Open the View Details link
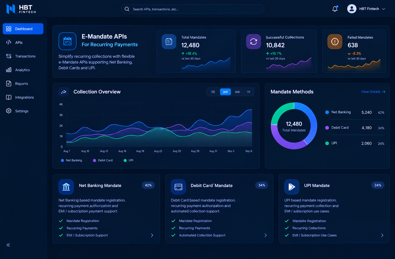 pyautogui.click(x=373, y=92)
